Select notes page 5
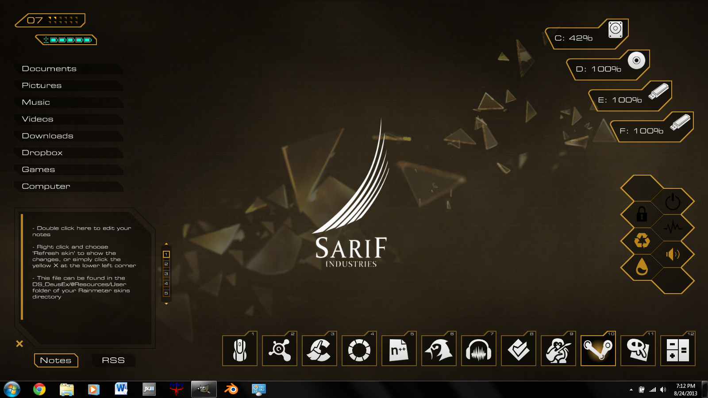Viewport: 708px width, 398px height. point(166,293)
